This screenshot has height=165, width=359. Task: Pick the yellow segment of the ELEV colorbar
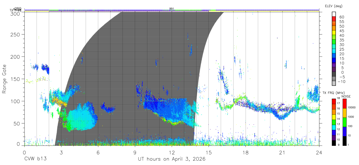click(x=334, y=33)
